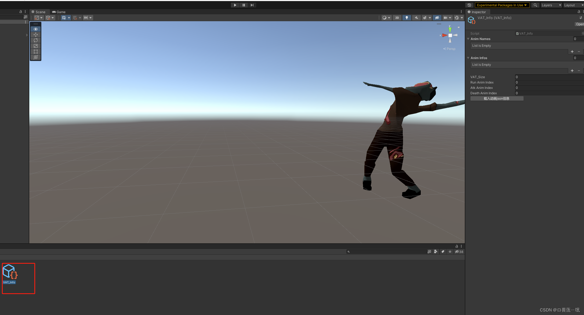Open the Layers dropdown
The height and width of the screenshot is (315, 584).
click(x=551, y=5)
